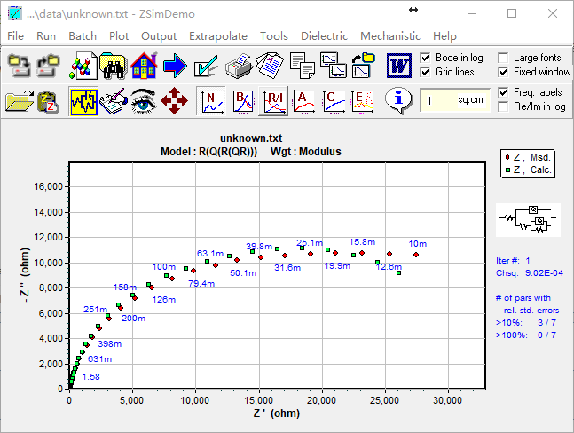Screen dimensions: 574x433
Task: Toggle the Fixed window checkbox
Action: pos(503,72)
